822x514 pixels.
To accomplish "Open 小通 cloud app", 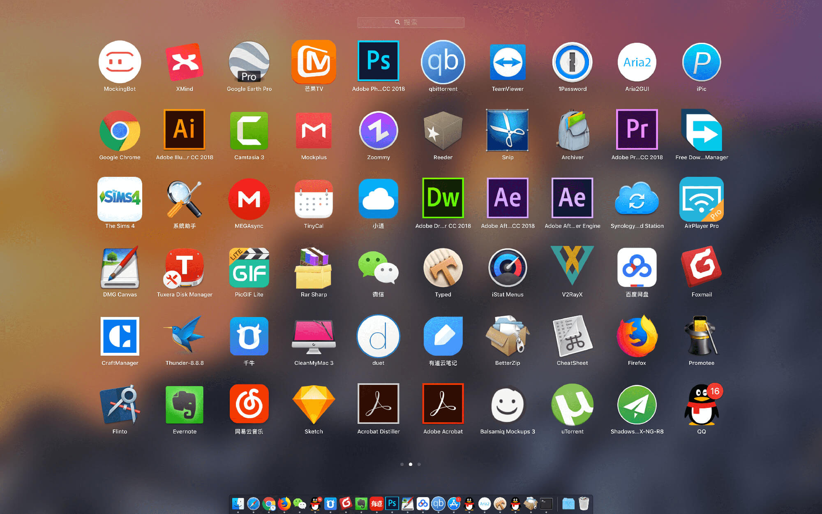I will 378,199.
